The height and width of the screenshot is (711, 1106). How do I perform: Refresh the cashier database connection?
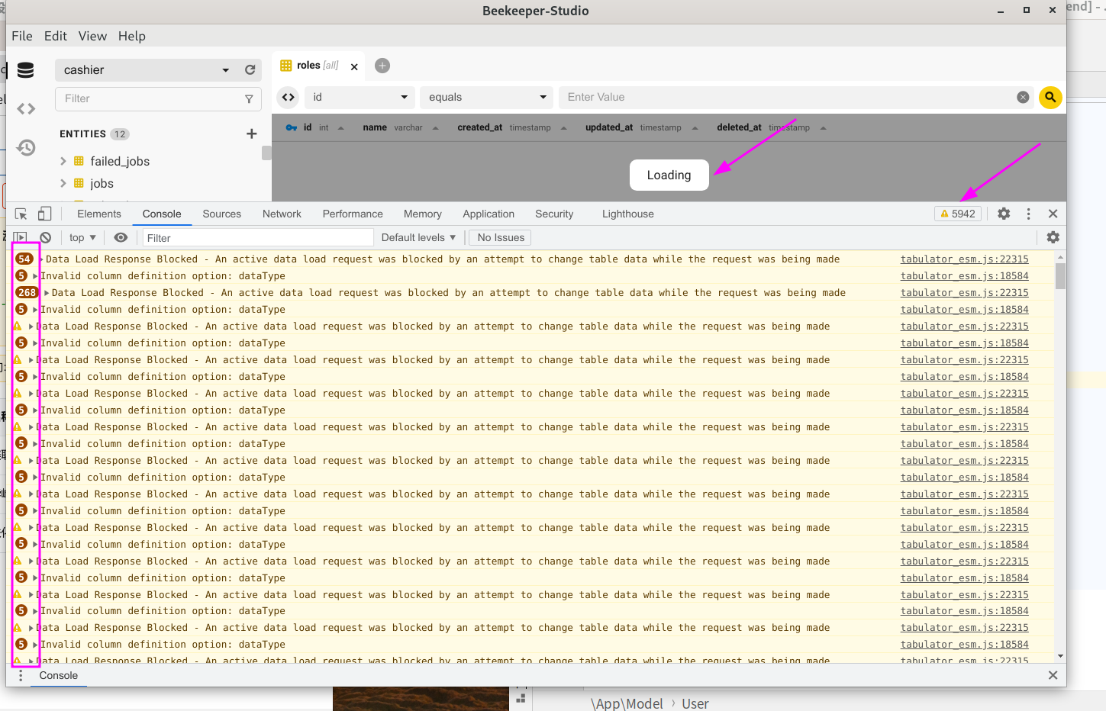coord(250,69)
